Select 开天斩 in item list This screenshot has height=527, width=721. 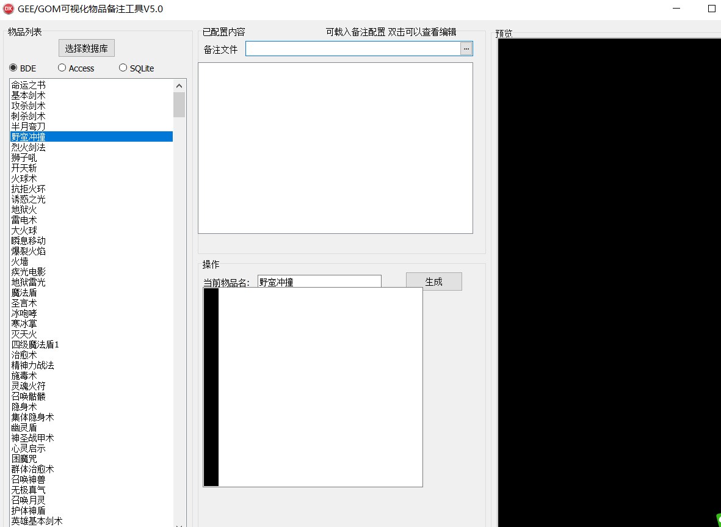(x=92, y=168)
